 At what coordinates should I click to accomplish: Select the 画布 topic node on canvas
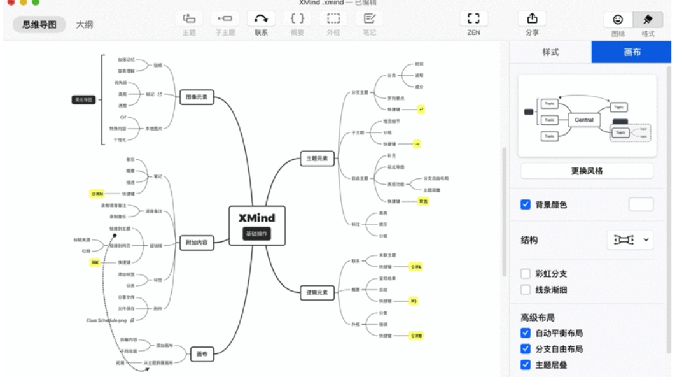point(202,354)
